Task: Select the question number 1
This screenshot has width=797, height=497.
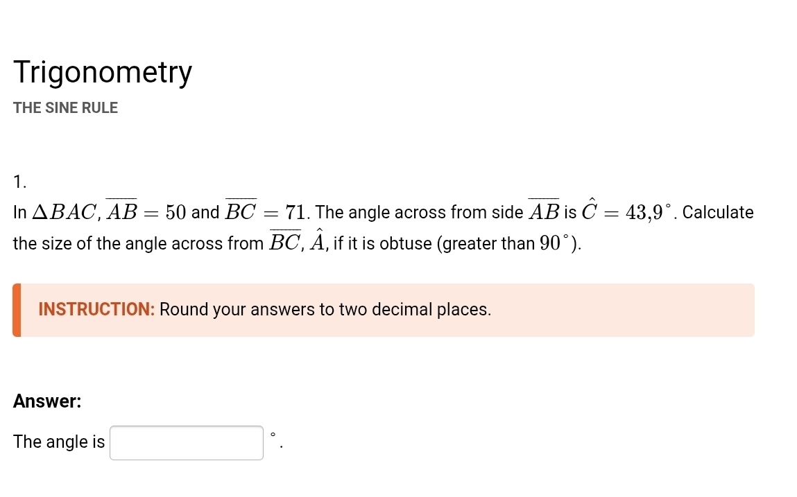Action: (19, 182)
